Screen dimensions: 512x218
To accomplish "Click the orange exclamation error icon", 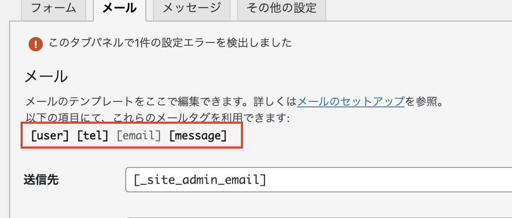I will click(36, 43).
